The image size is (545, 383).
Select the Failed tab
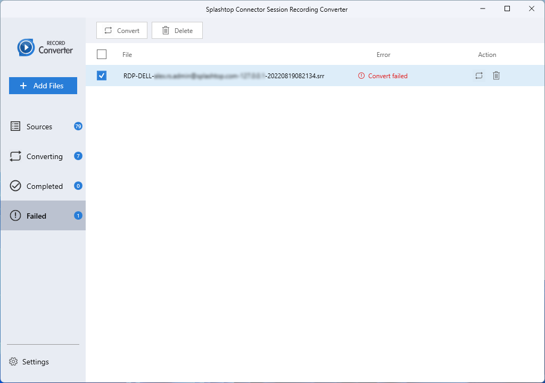[43, 215]
